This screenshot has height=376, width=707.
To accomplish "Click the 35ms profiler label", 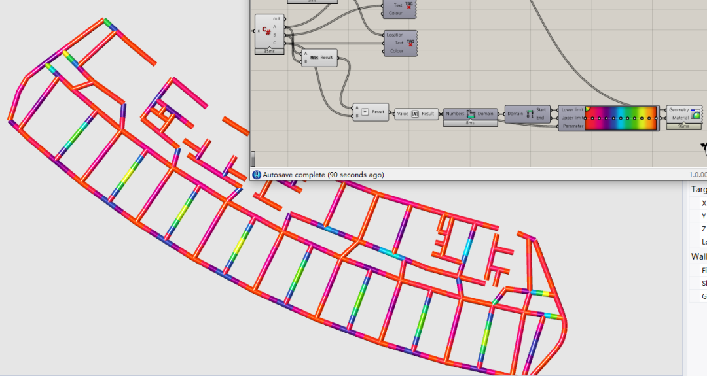I will [269, 52].
